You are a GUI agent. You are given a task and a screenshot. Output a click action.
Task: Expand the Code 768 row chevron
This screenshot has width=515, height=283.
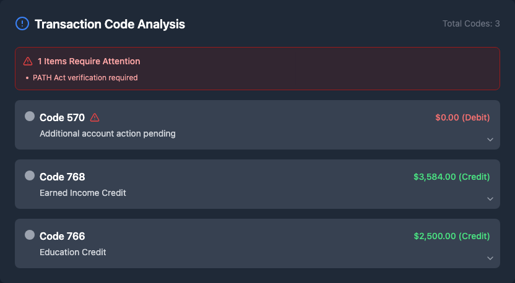click(490, 199)
